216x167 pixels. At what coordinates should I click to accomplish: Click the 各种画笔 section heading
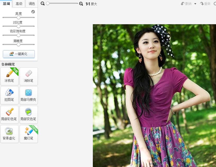8,64
